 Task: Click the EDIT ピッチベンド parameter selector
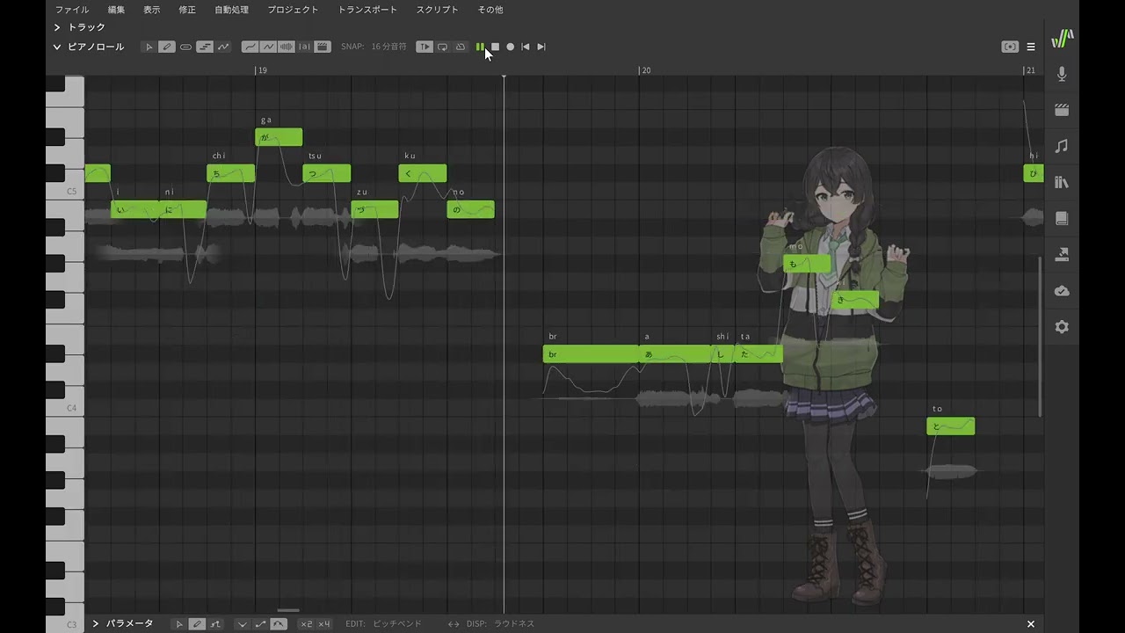click(396, 623)
